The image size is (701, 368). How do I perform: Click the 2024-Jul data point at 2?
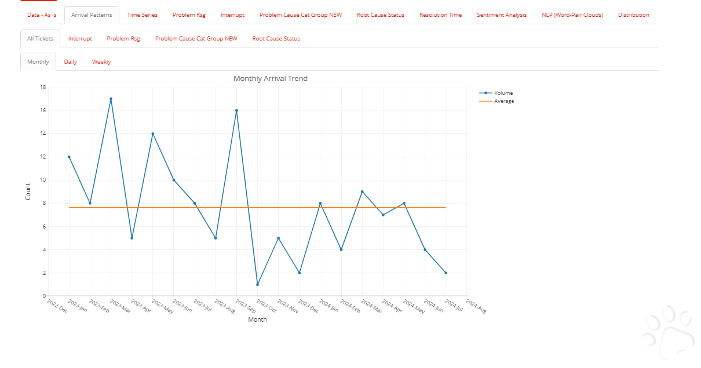coord(446,273)
